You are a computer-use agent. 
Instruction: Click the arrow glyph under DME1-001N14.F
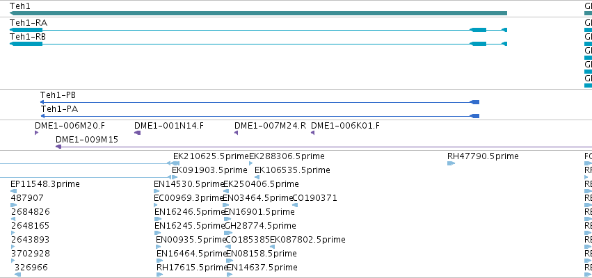138,133
